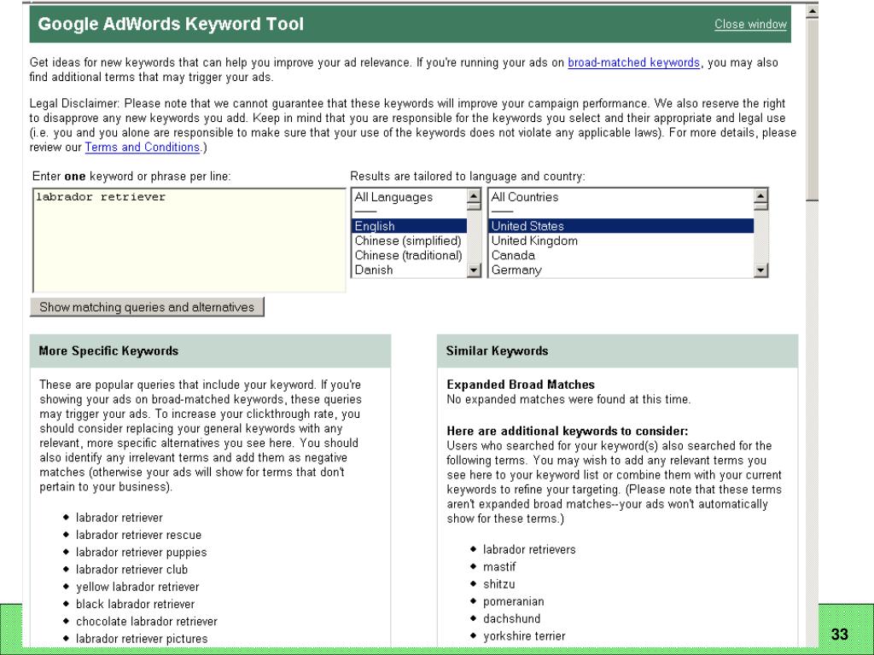Click the 'yorkshire terrier' similar keyword
The height and width of the screenshot is (655, 874).
[524, 635]
